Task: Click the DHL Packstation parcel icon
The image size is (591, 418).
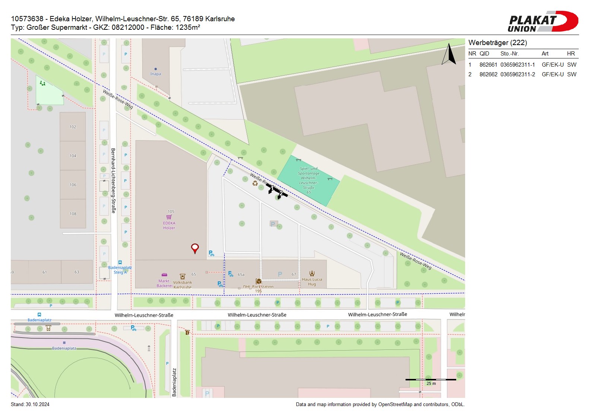Action: click(258, 281)
